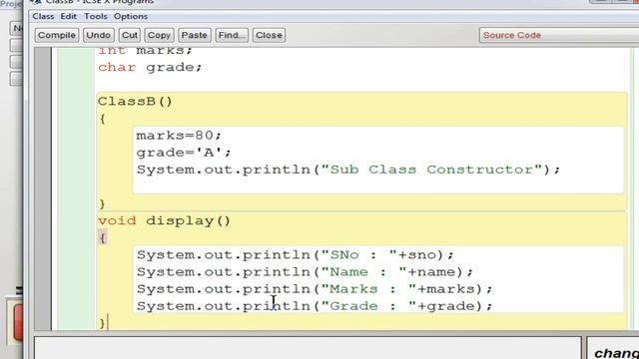Click the closing brace of ClassB constructor
Viewport: 639px width, 359px height.
coord(102,203)
